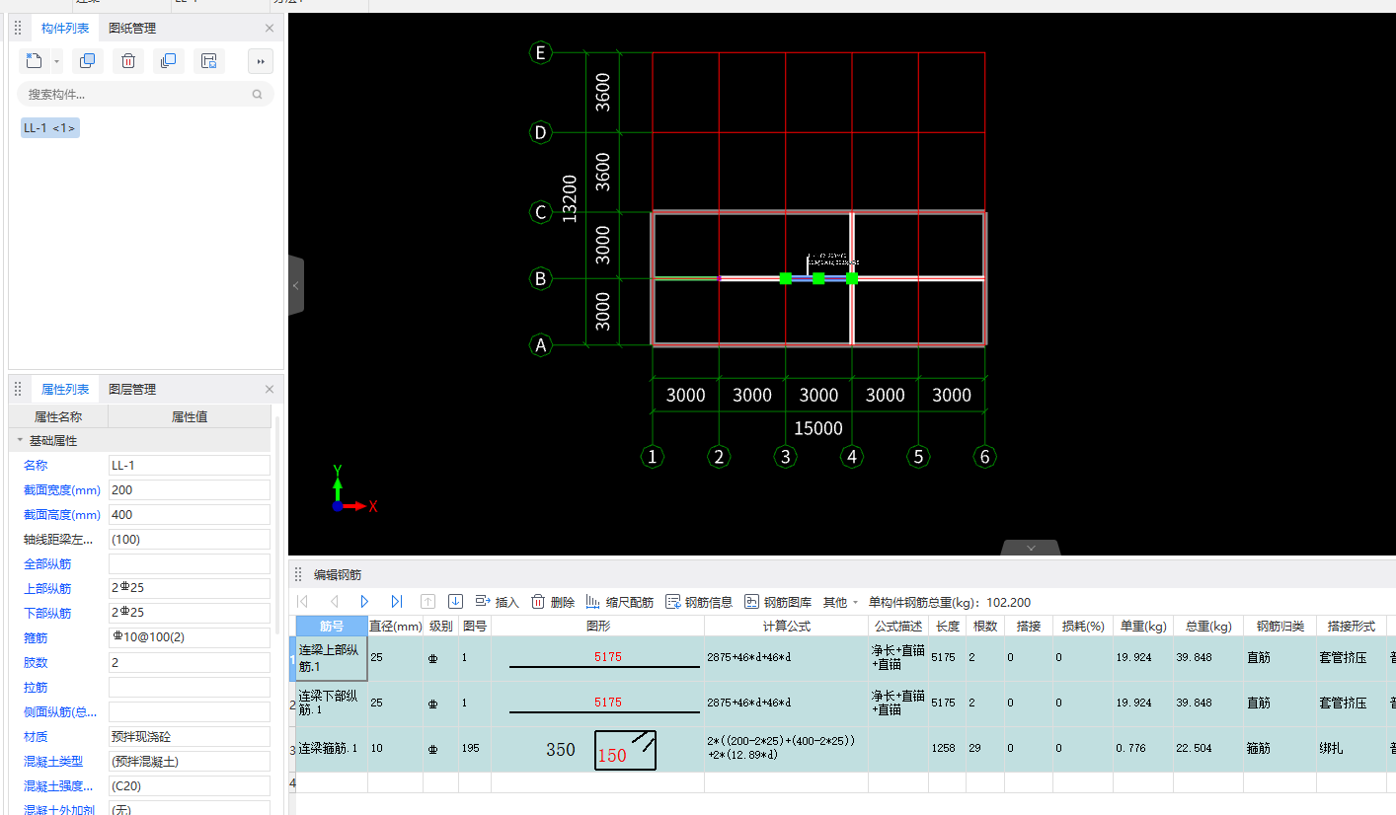Go to last rebar record icon
Image resolution: width=1396 pixels, height=815 pixels.
click(396, 602)
